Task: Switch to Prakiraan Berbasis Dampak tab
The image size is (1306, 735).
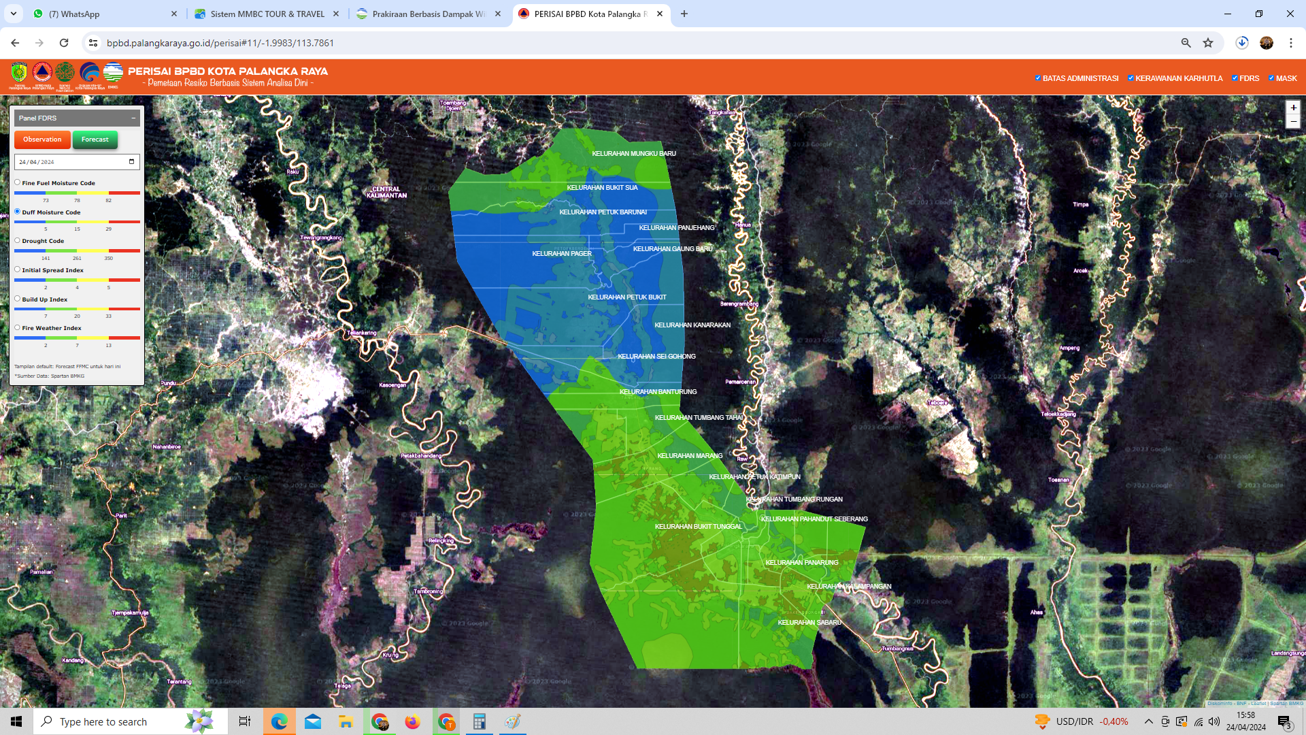Action: coord(429,14)
